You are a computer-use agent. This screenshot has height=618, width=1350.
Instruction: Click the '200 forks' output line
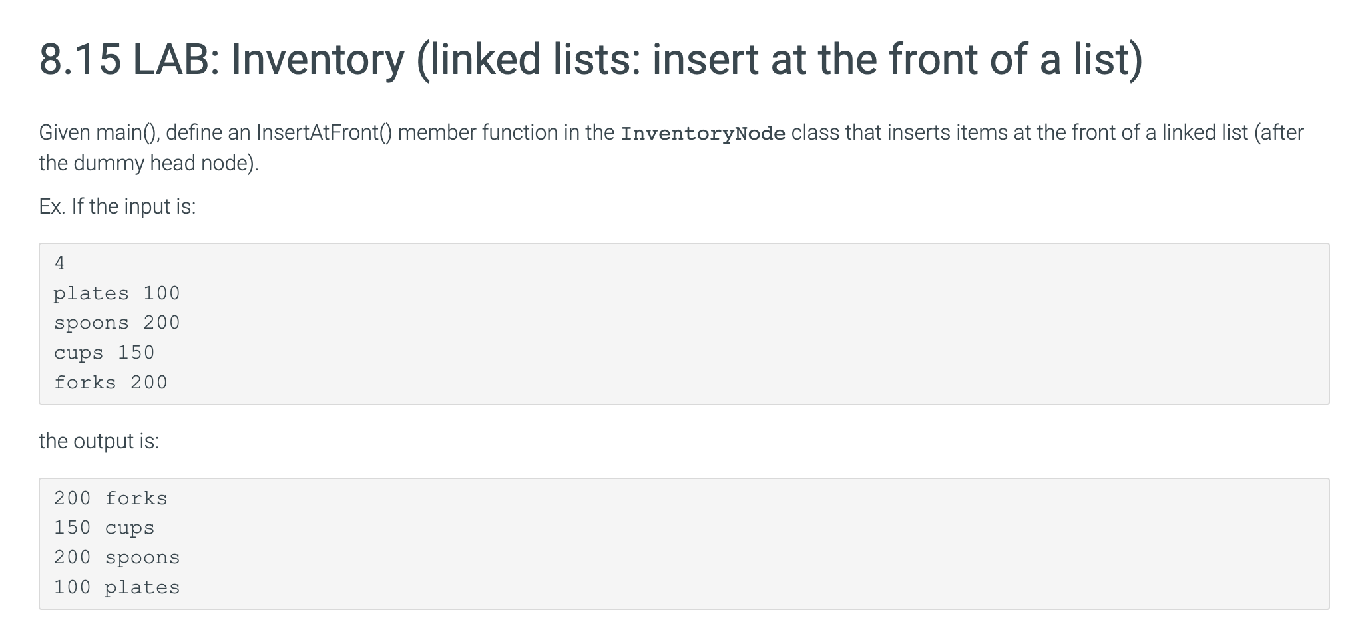[111, 498]
